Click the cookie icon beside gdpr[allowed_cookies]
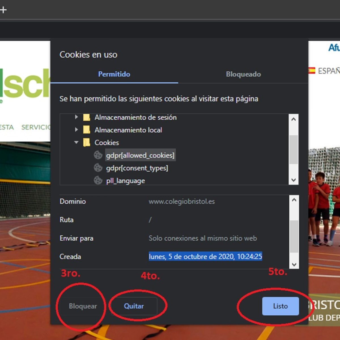 pos(98,155)
